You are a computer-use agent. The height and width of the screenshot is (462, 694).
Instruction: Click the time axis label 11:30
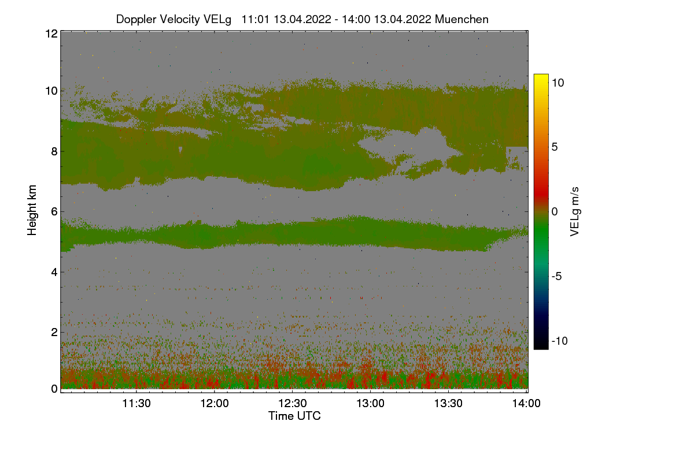[136, 404]
